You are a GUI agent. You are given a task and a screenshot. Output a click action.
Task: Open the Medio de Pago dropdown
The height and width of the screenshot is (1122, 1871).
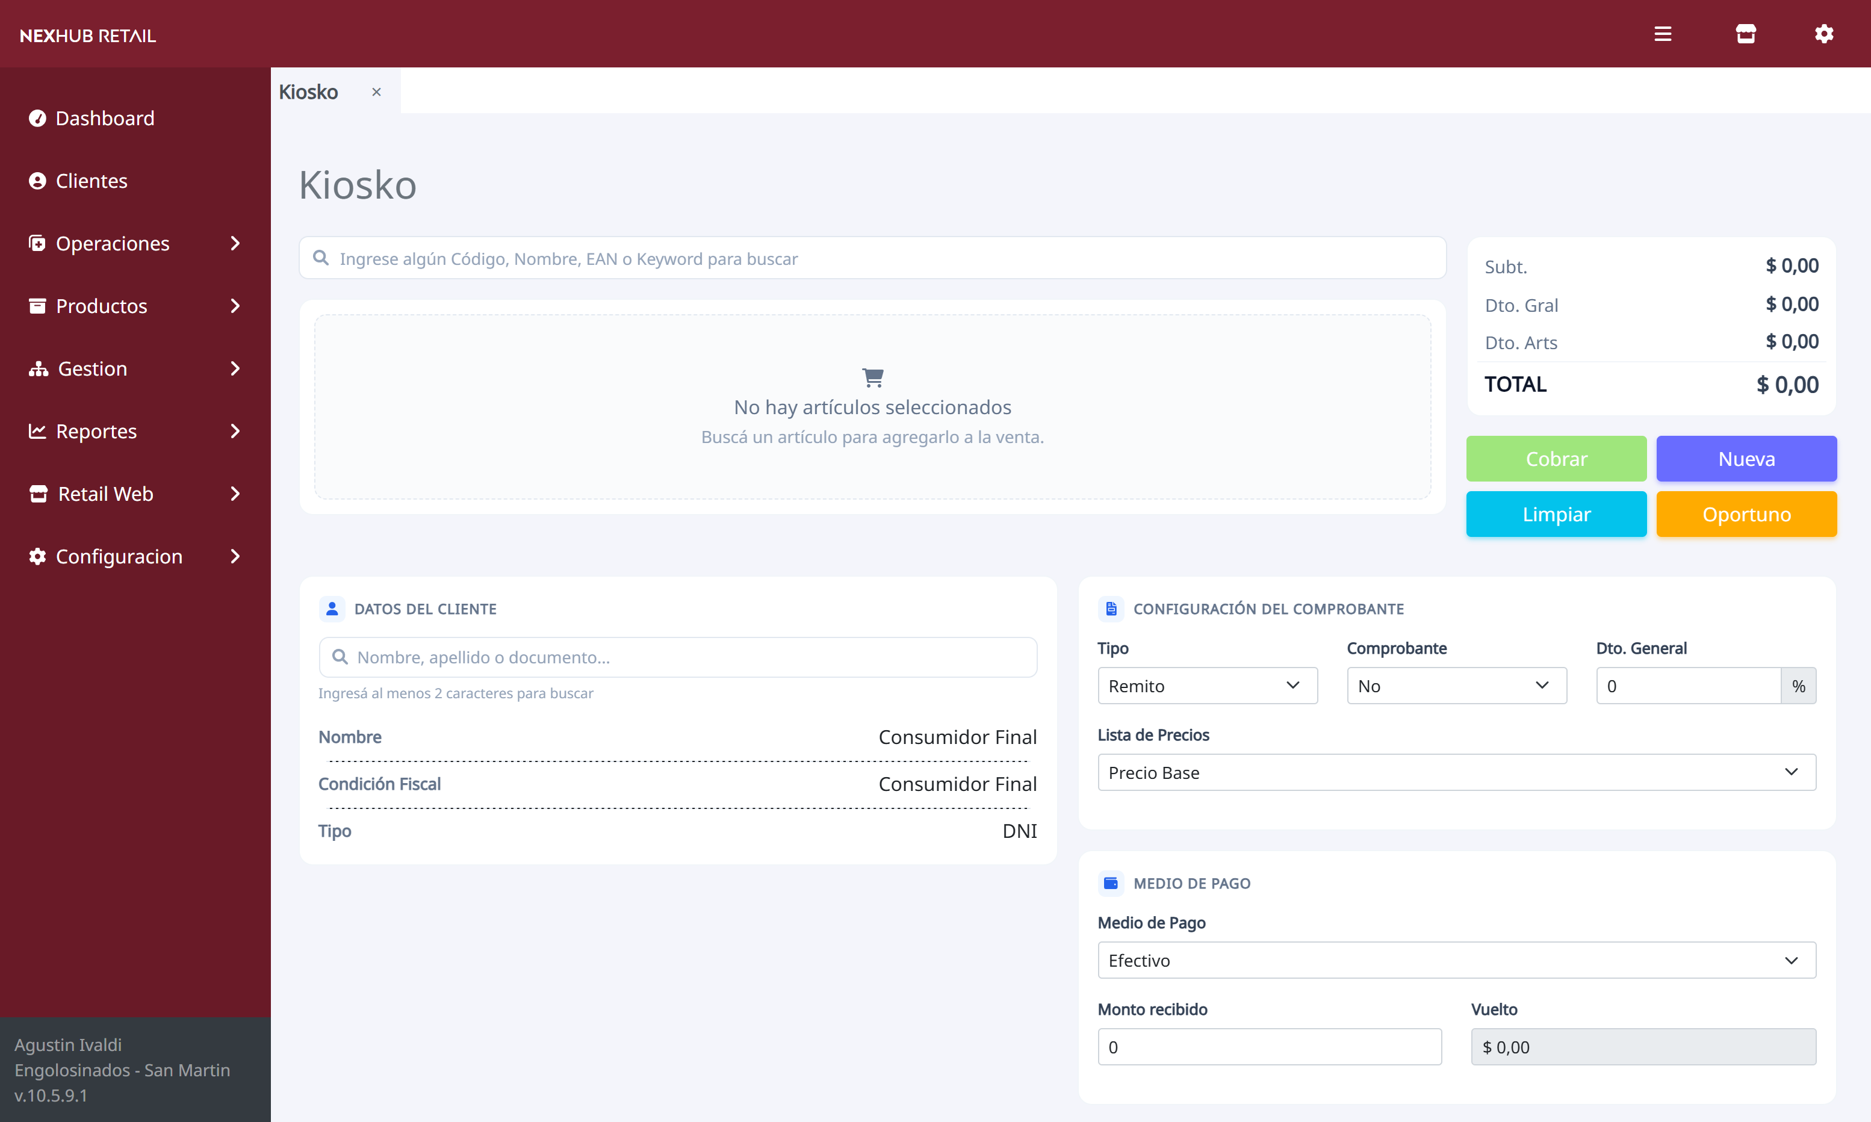point(1457,960)
